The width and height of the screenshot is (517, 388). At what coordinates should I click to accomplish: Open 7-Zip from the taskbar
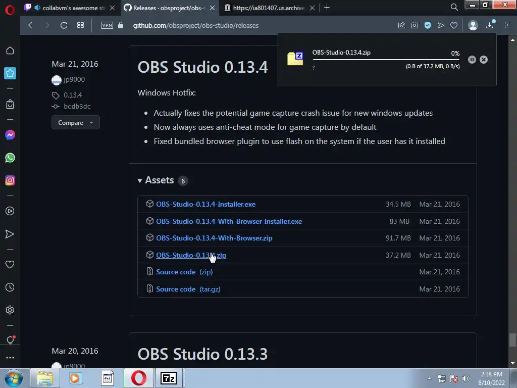click(x=169, y=378)
